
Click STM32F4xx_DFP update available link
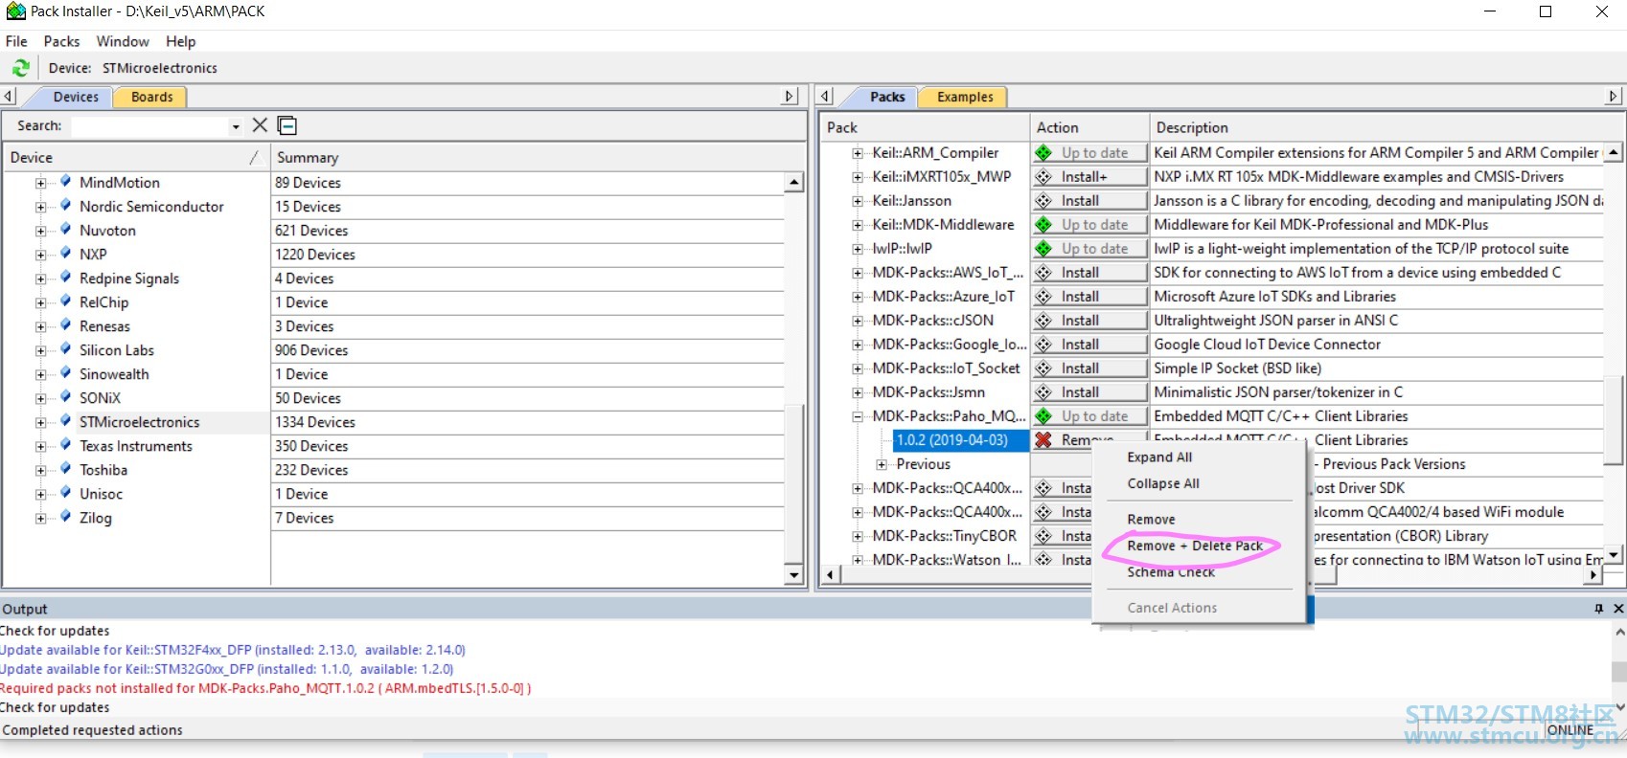click(233, 650)
